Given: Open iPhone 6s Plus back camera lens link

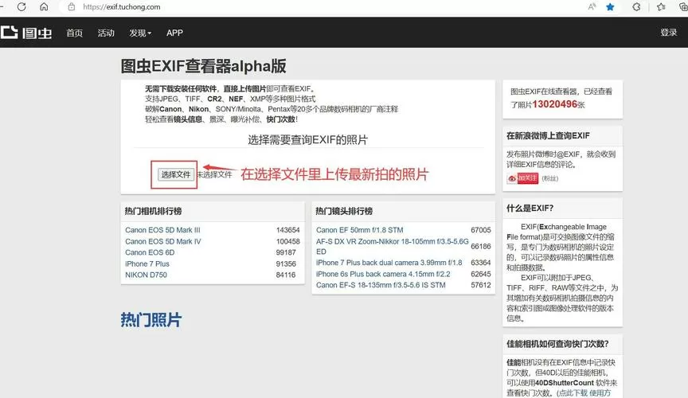Looking at the screenshot, I should (383, 274).
